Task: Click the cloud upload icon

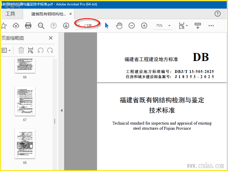Action: click(x=16, y=26)
